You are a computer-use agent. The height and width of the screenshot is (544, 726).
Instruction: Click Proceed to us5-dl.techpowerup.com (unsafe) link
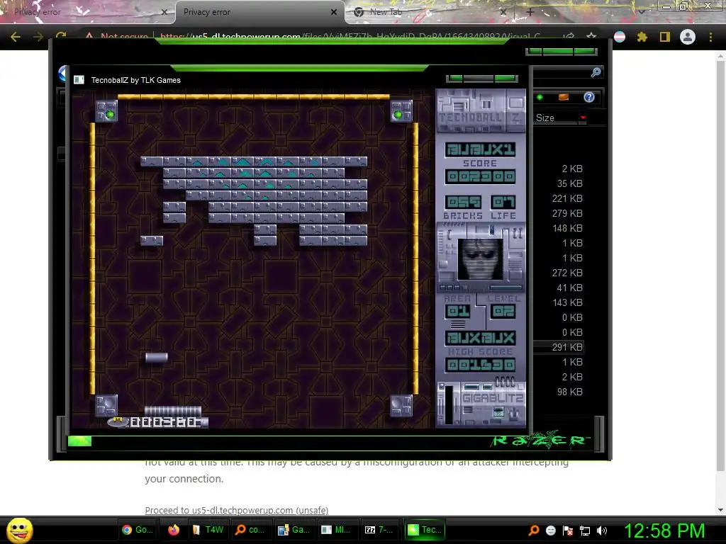point(237,510)
